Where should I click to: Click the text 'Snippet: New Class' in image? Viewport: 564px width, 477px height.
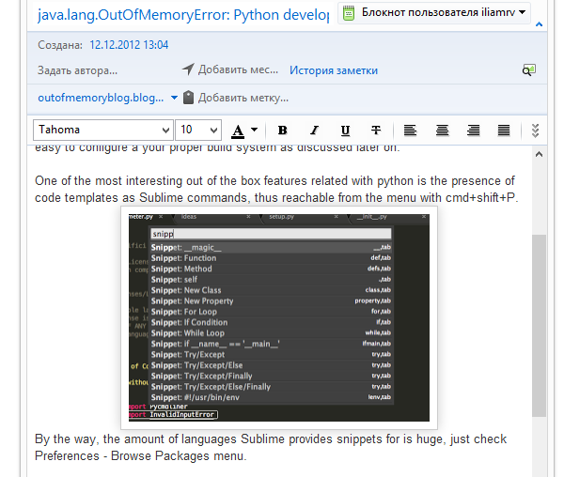(186, 290)
